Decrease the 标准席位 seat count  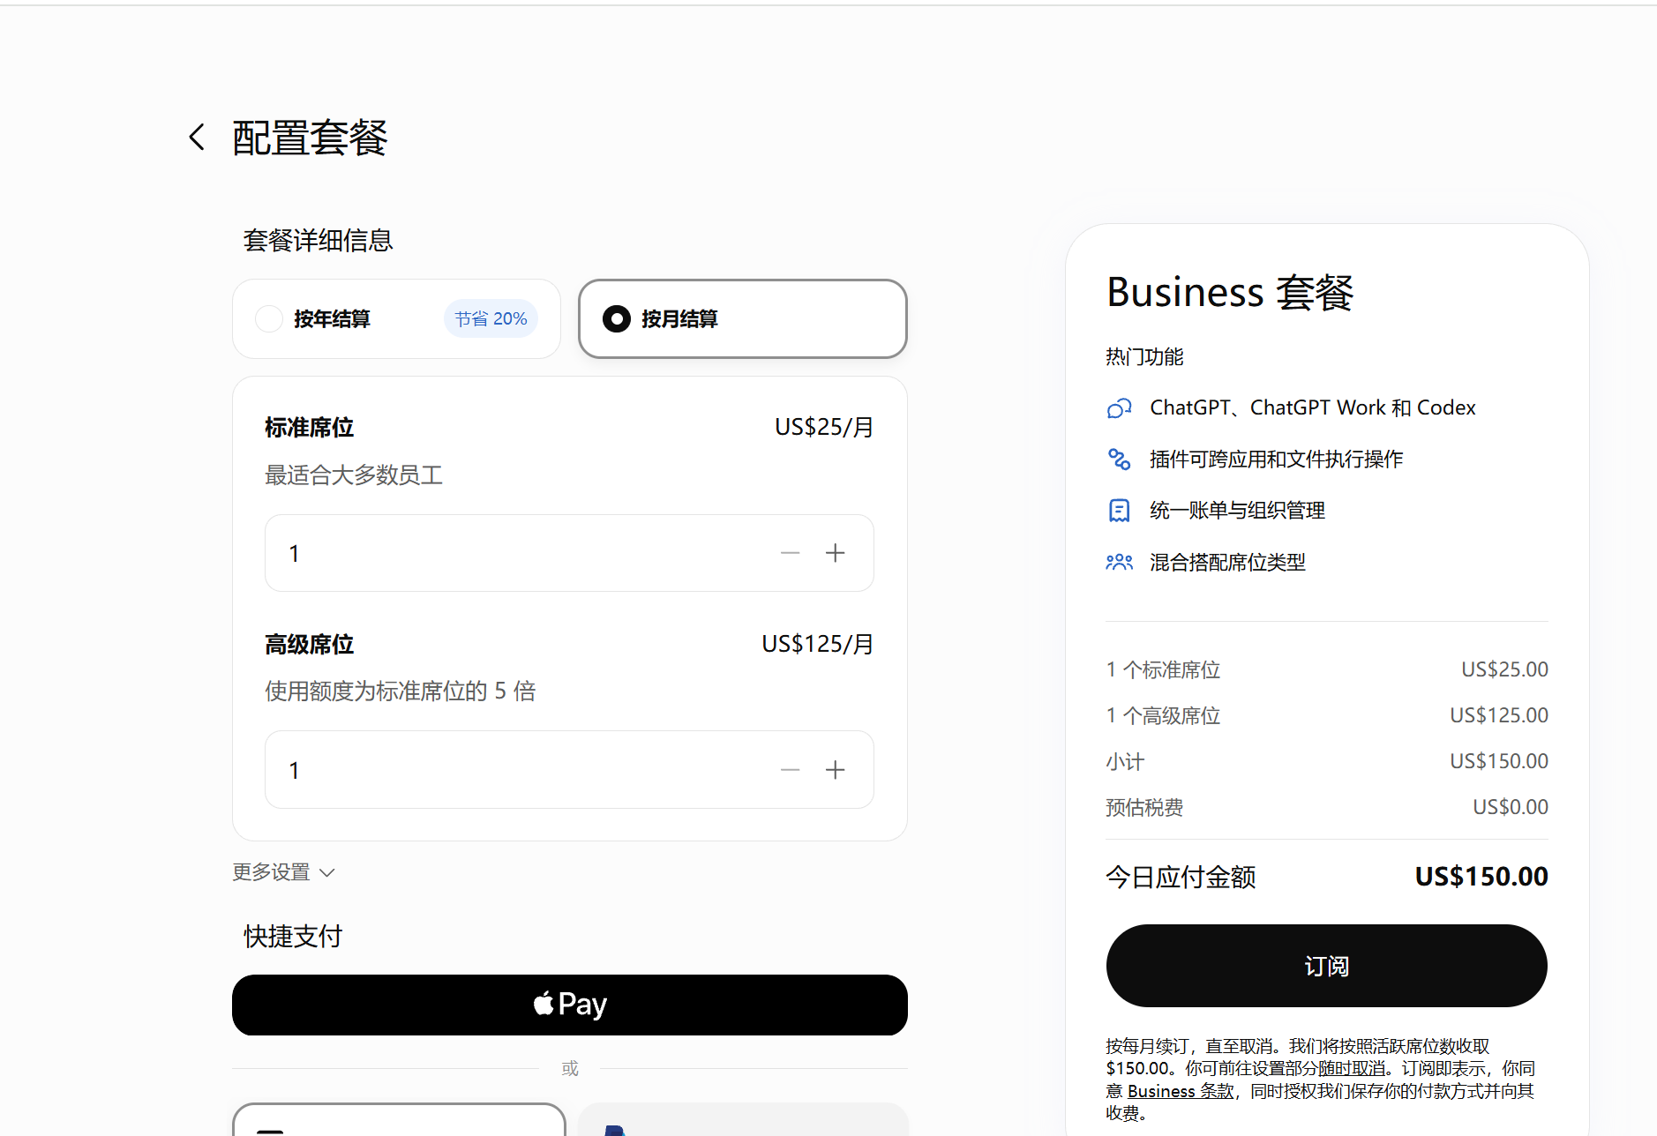[x=790, y=553]
